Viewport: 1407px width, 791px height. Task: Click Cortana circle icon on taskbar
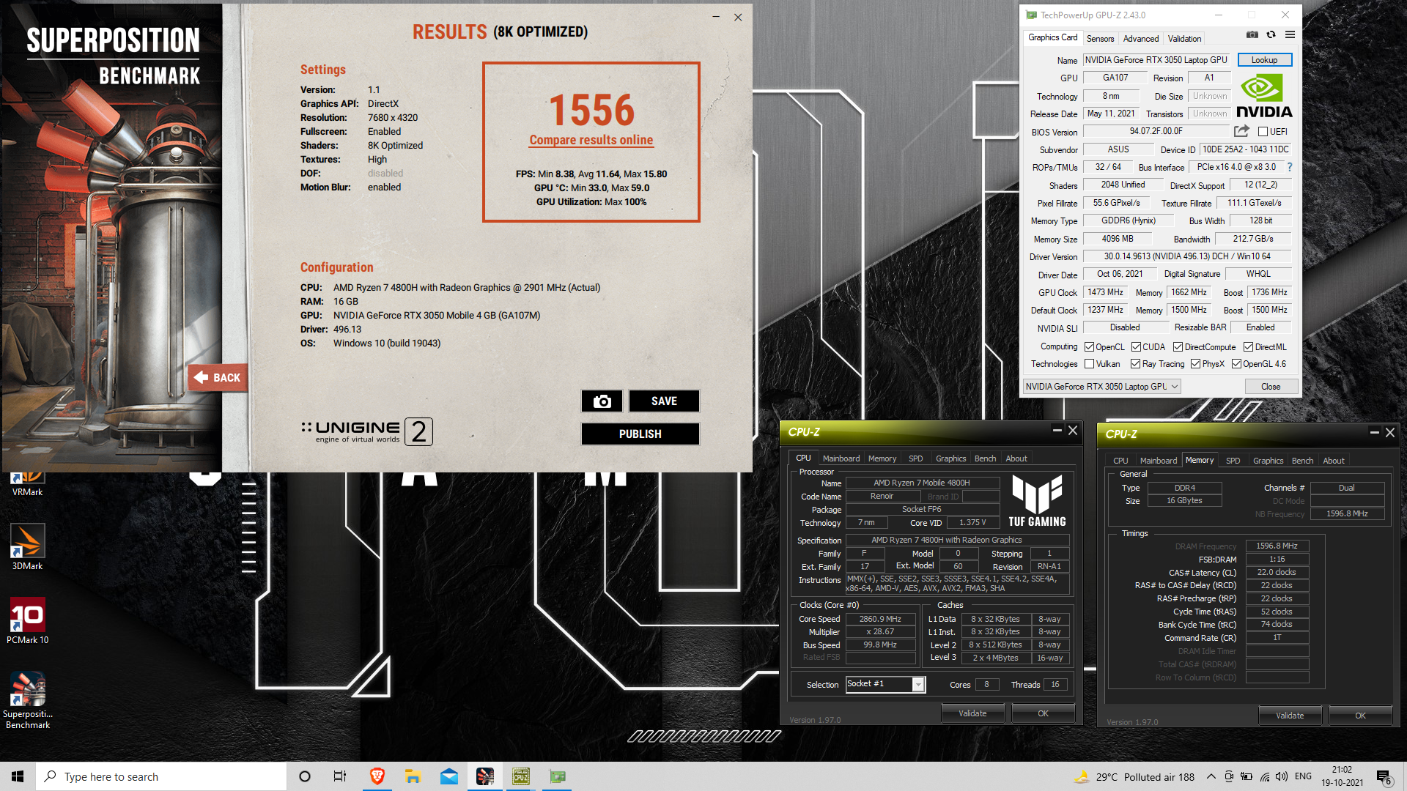[x=305, y=776]
